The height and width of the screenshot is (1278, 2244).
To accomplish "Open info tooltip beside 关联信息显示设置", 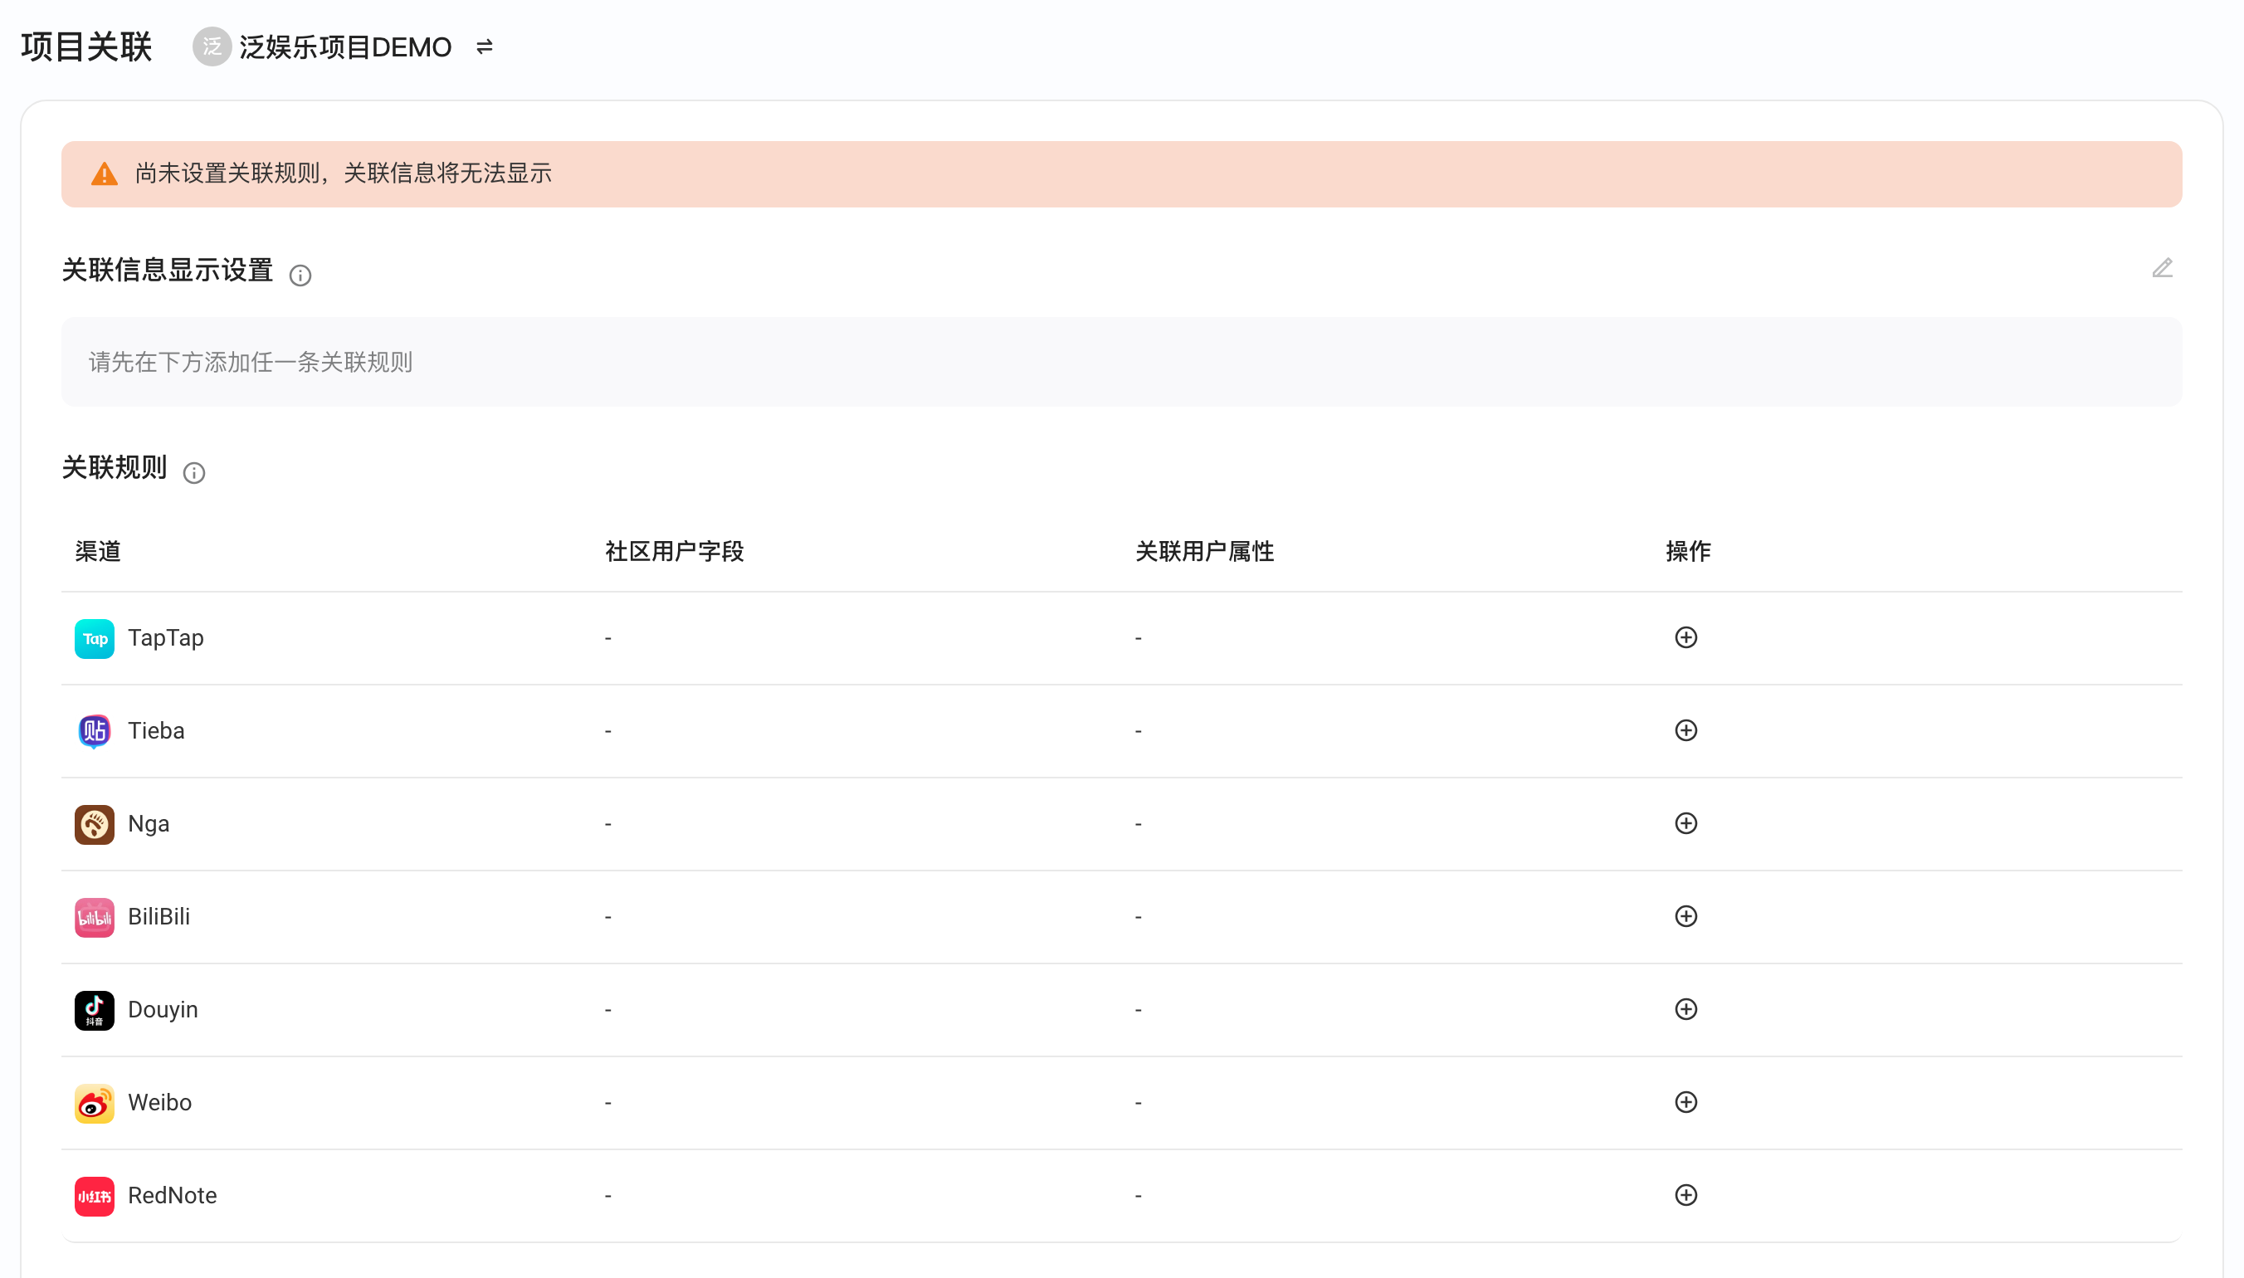I will (x=300, y=276).
